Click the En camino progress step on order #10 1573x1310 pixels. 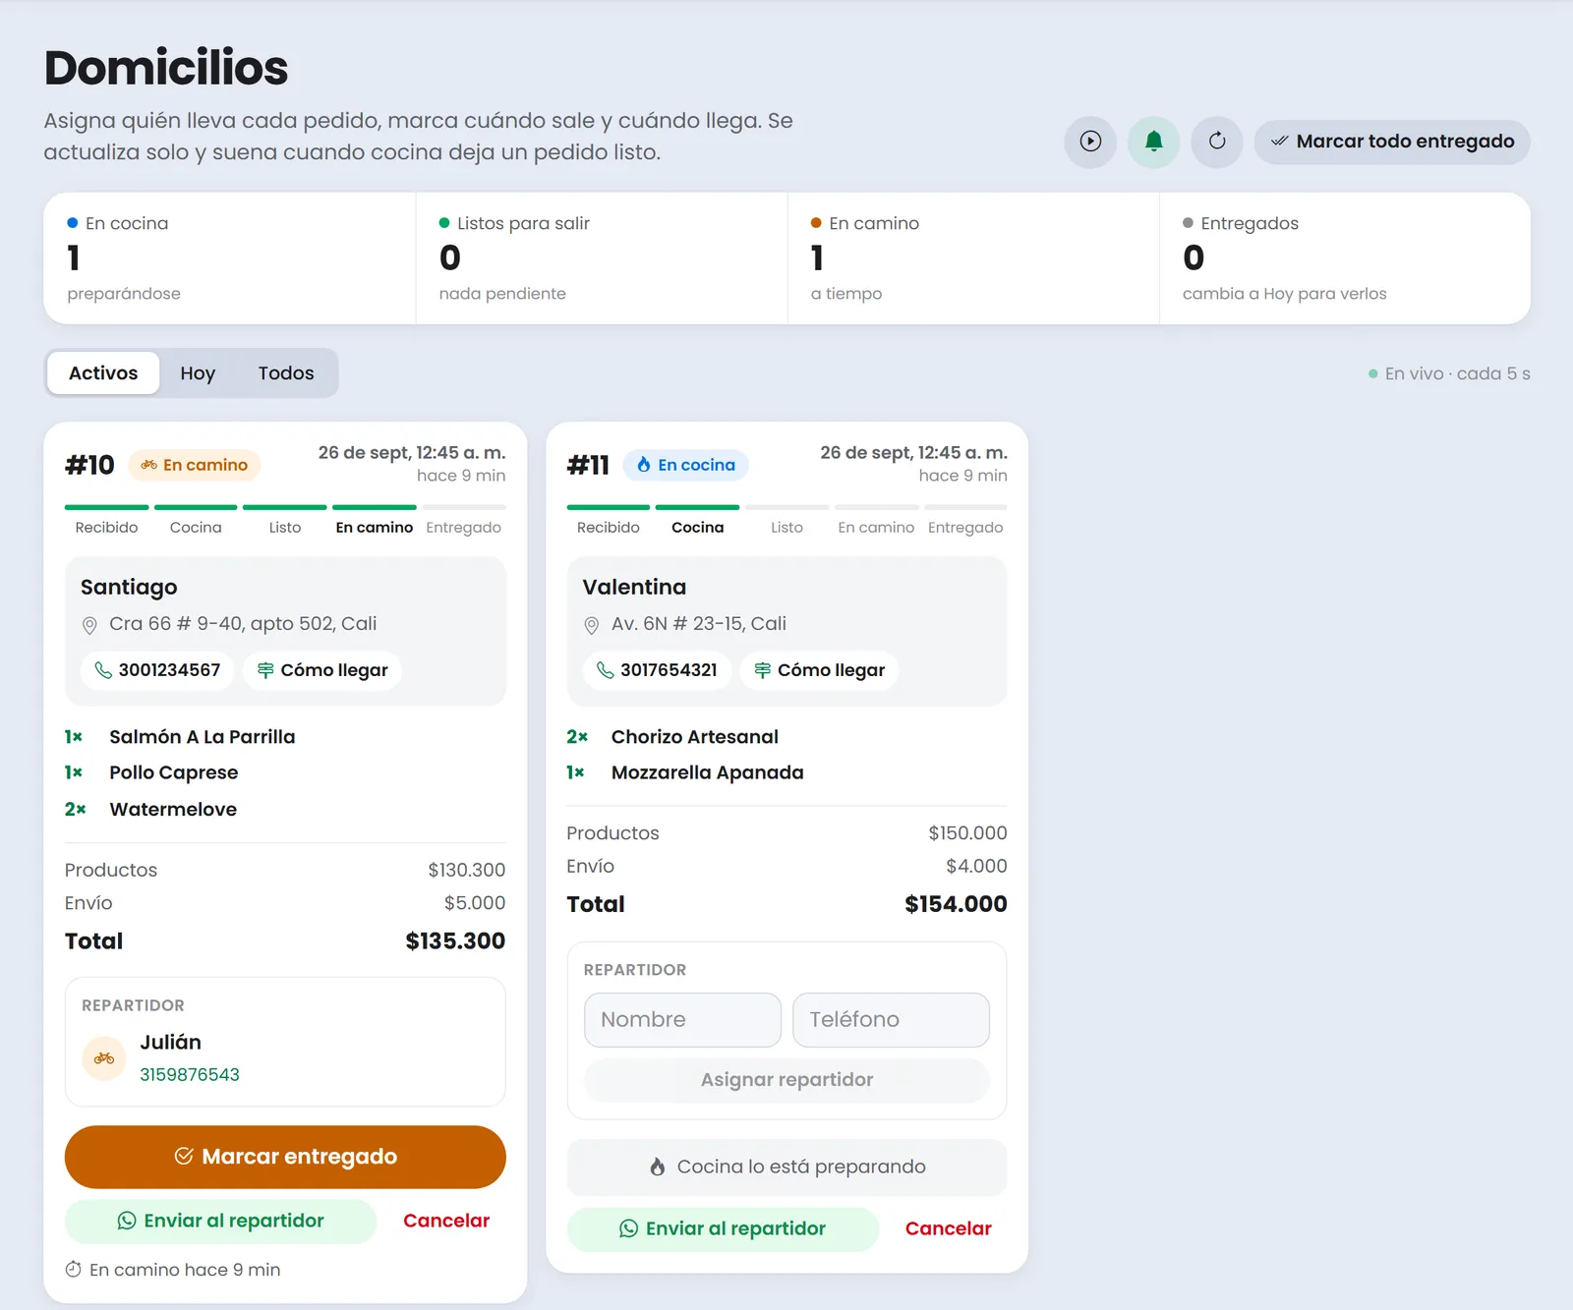[x=375, y=522]
